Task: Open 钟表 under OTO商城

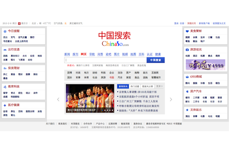Action: (x=203, y=83)
